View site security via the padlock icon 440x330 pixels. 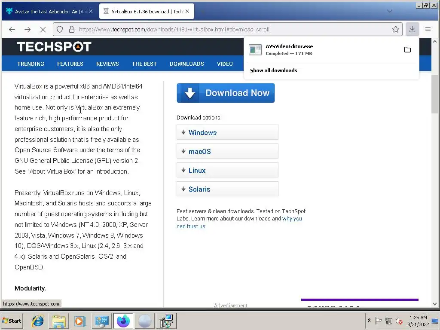72,29
